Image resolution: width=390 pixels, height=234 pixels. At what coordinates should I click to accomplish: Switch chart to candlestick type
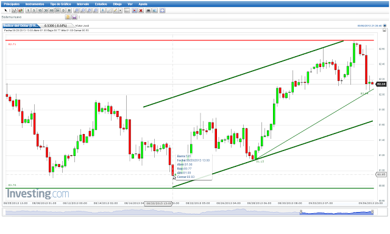21,10
